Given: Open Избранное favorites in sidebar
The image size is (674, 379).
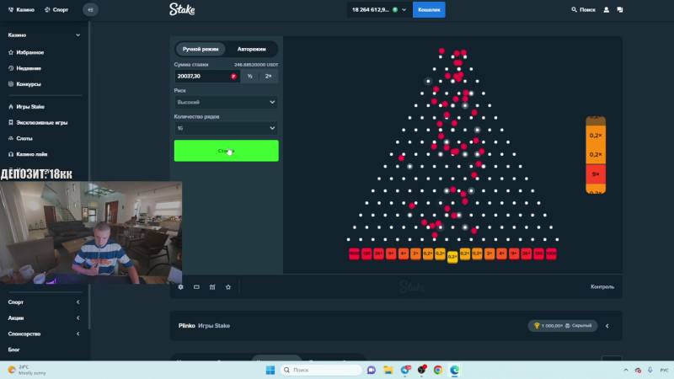Looking at the screenshot, I should pyautogui.click(x=26, y=52).
